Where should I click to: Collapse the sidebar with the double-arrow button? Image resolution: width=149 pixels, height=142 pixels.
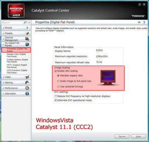29,23
